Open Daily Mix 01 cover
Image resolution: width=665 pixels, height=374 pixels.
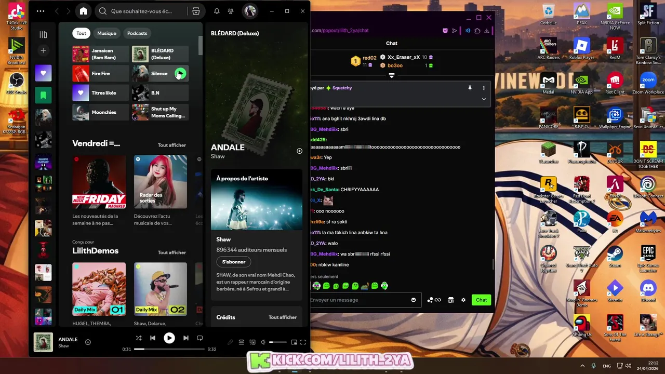99,289
